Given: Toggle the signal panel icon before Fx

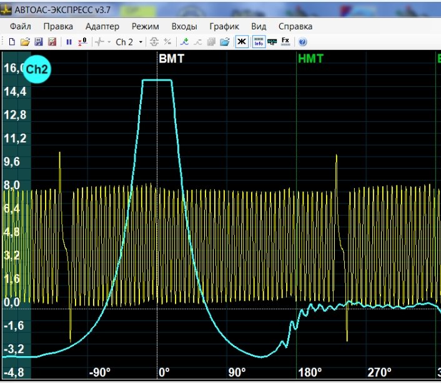Looking at the screenshot, I should click(272, 42).
